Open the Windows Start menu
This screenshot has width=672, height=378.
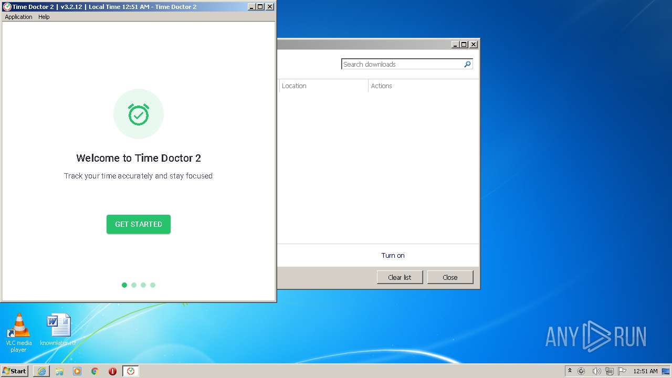coord(14,371)
